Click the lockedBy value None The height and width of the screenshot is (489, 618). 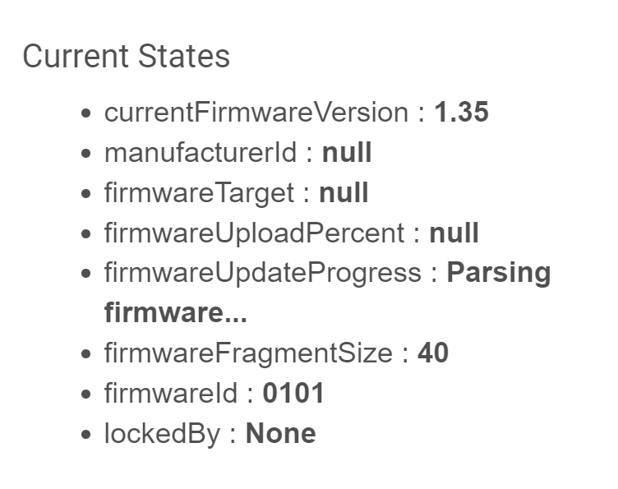point(280,433)
